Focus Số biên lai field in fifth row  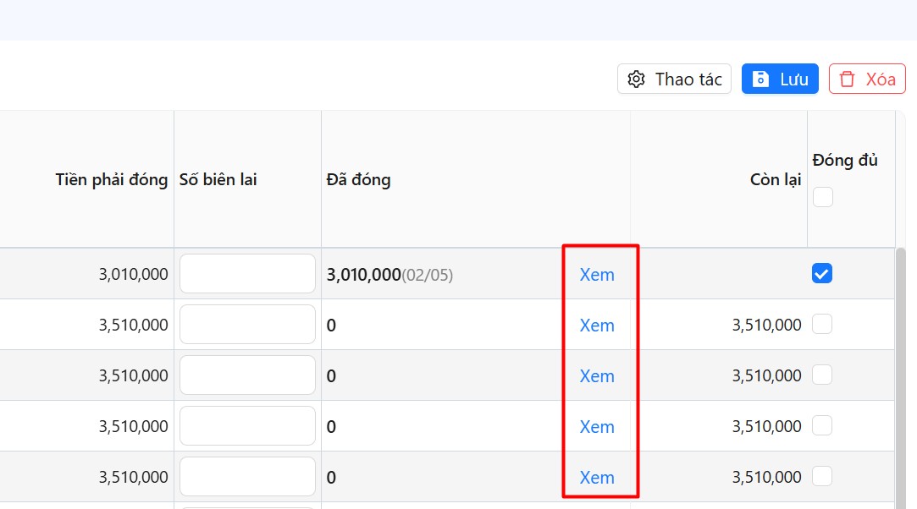[247, 477]
